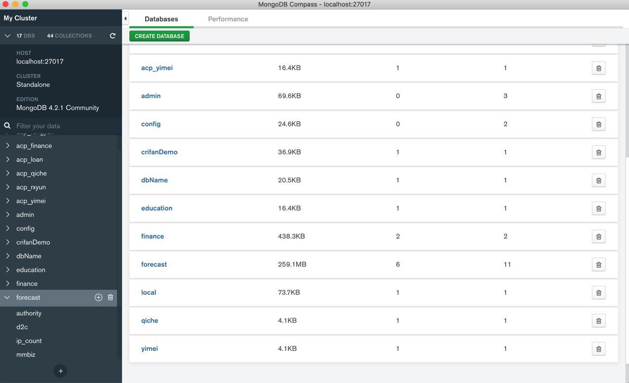Image resolution: width=629 pixels, height=383 pixels.
Task: Open authority collection in sidebar
Action: click(29, 313)
